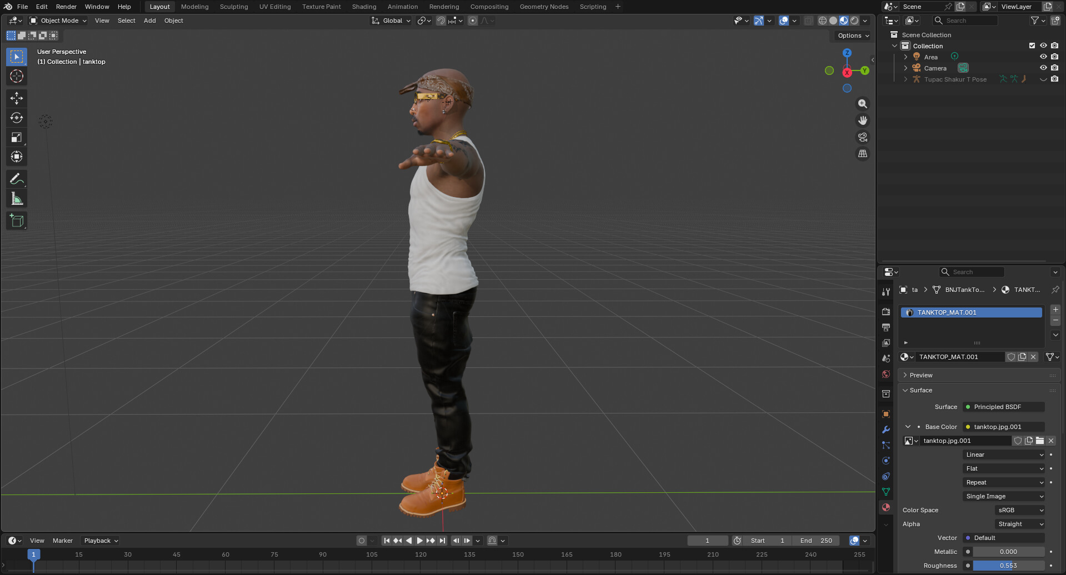Select the Transform tool

tap(17, 157)
